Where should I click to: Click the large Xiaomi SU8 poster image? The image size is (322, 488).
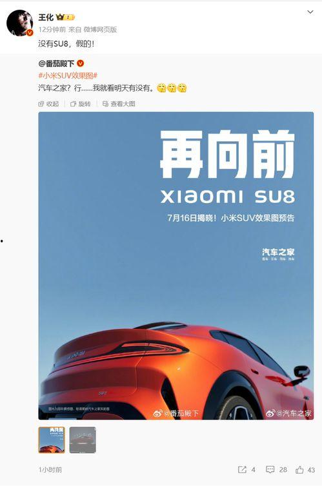[176, 266]
